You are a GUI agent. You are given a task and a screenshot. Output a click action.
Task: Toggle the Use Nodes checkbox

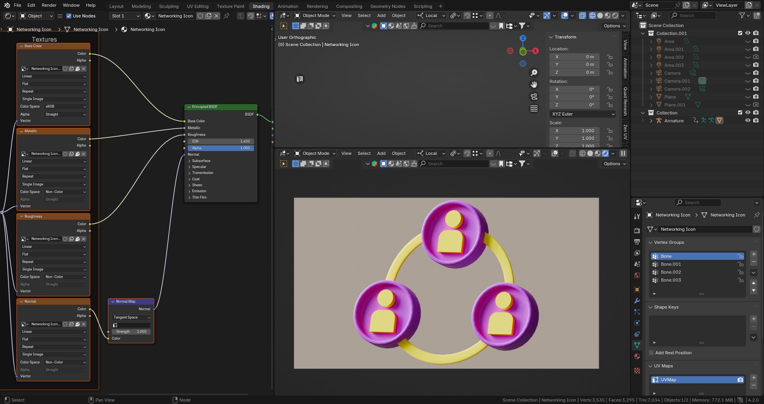(69, 16)
